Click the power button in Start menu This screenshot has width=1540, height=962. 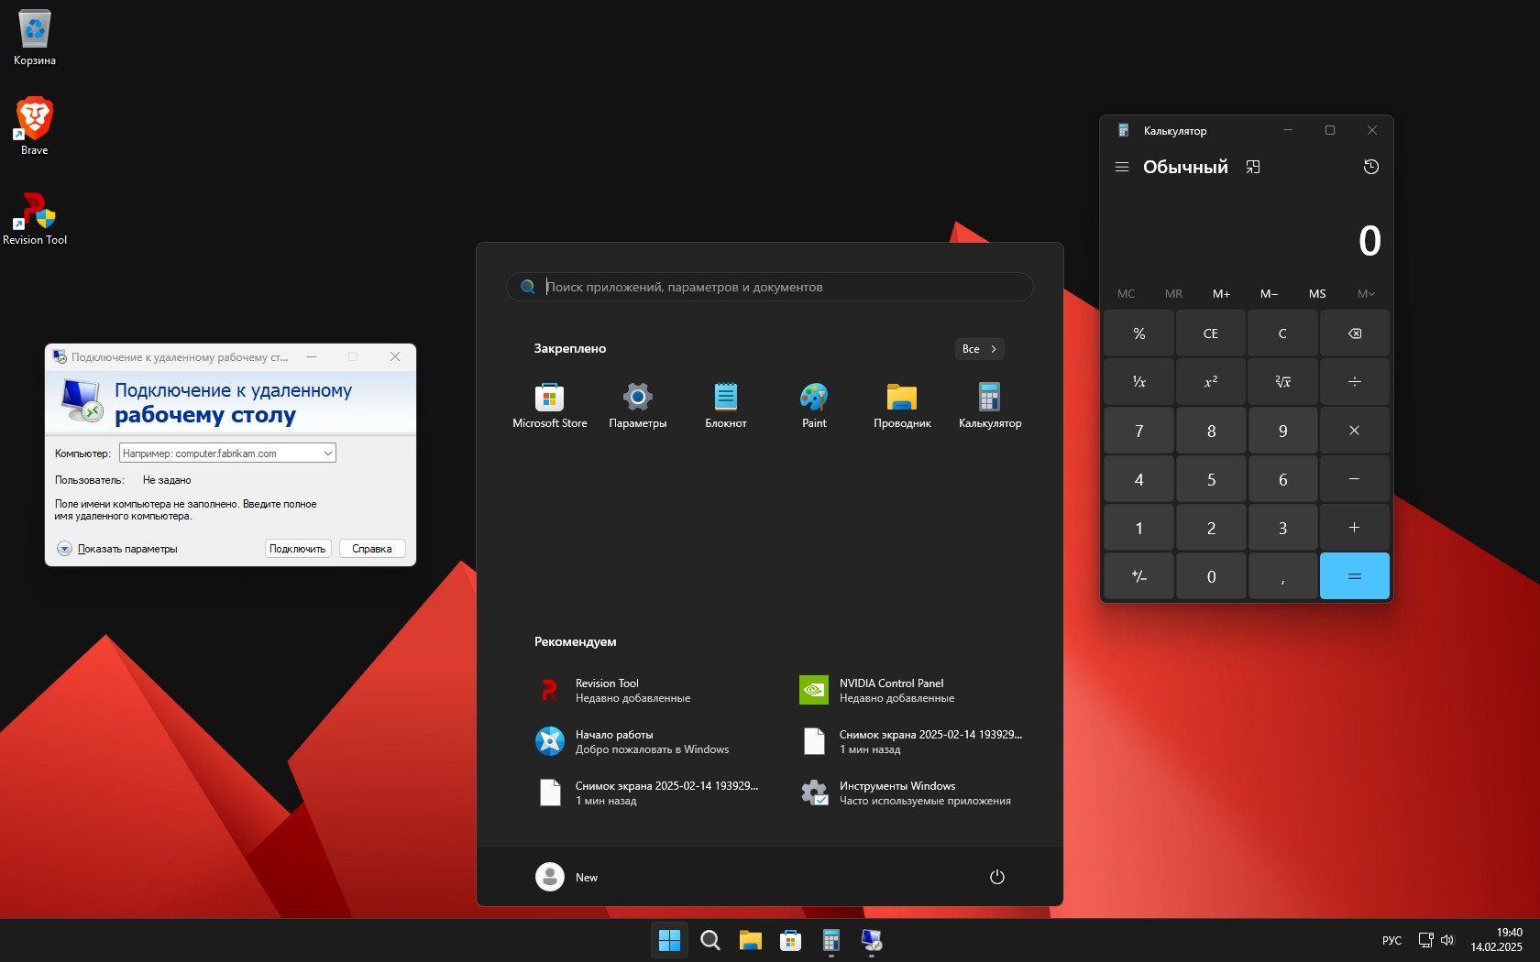[996, 877]
